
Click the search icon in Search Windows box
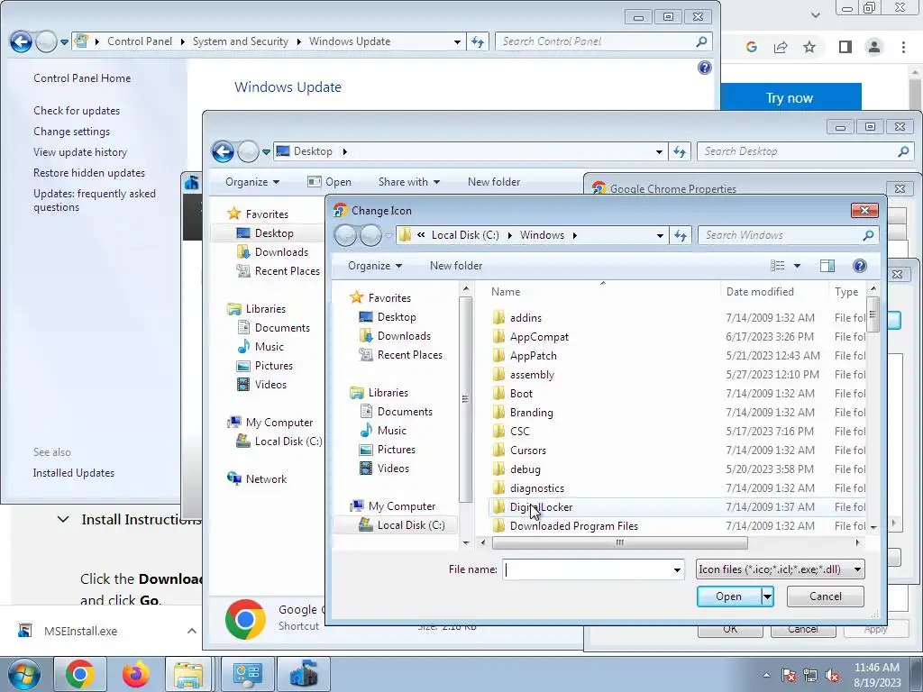[x=868, y=235]
